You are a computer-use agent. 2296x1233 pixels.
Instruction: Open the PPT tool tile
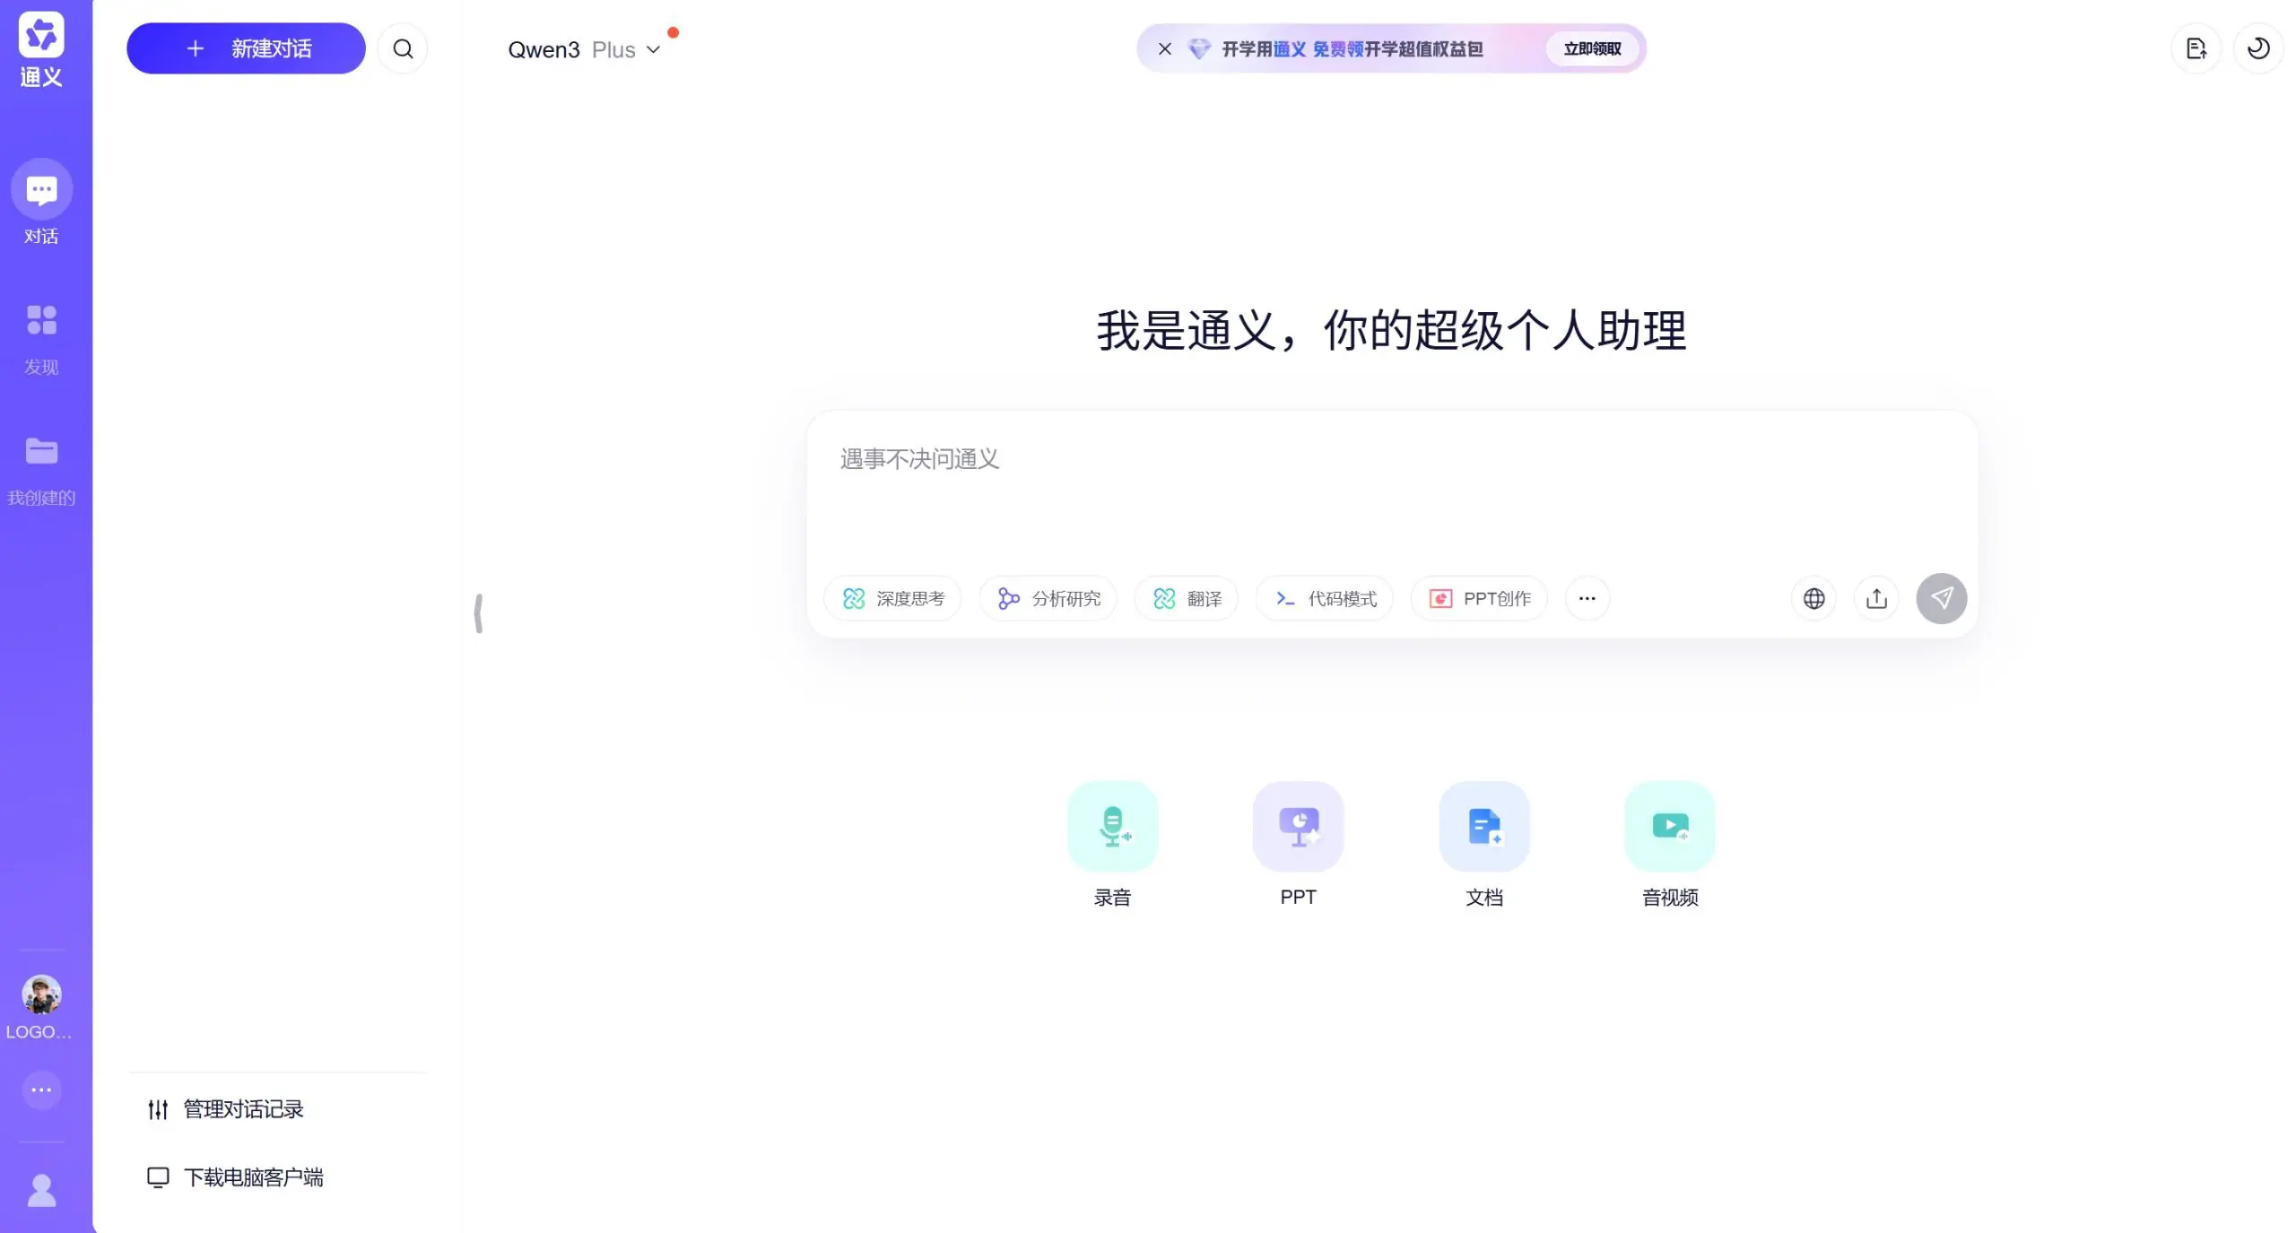pos(1298,845)
